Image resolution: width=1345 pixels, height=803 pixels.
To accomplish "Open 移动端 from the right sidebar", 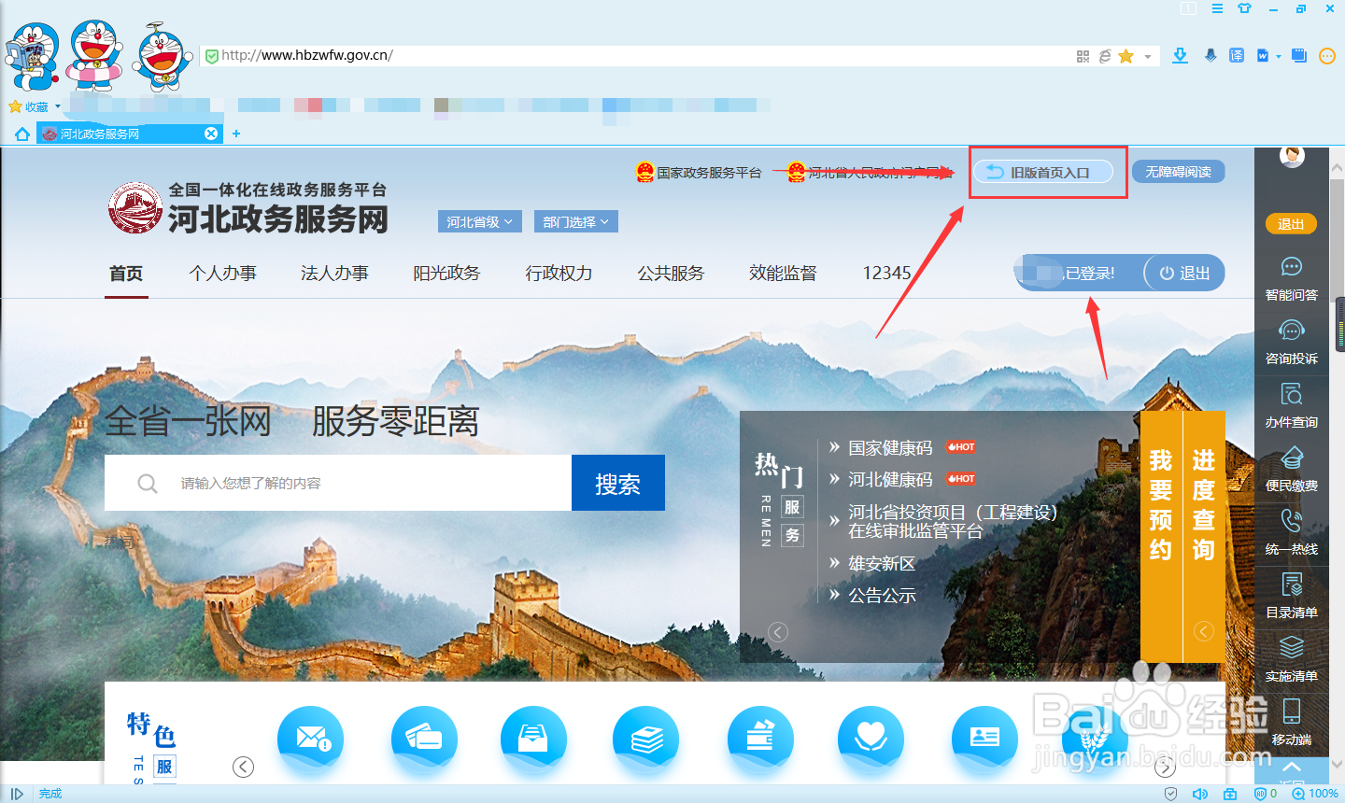I will [x=1291, y=723].
